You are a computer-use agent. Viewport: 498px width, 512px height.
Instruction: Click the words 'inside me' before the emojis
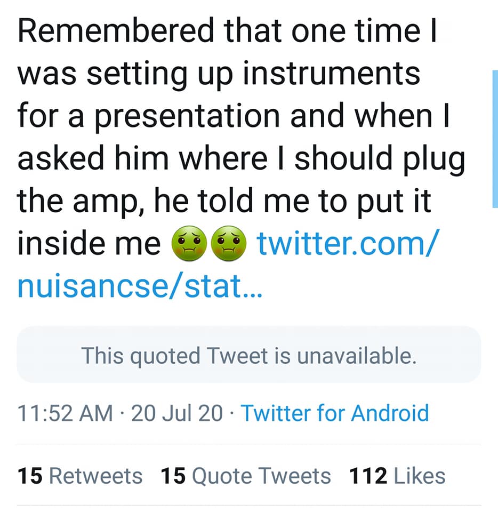[x=89, y=244]
